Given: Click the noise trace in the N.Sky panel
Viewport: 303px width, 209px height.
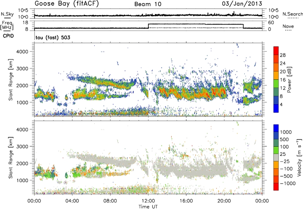Looking at the screenshot, I should coord(148,15).
